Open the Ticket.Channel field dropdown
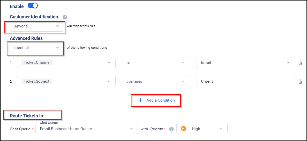Viewport: 307px width, 141px height. [66, 62]
